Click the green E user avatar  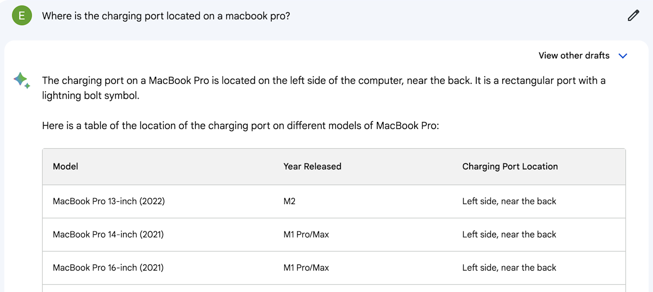point(21,16)
